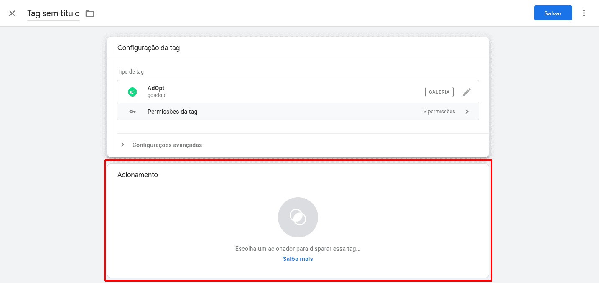Click Salvar to save the tag
599x283 pixels.
[553, 13]
